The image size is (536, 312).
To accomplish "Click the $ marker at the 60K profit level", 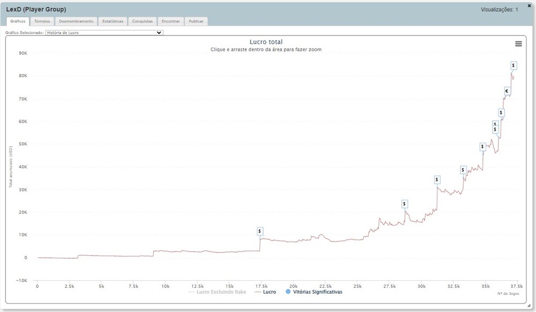I will [x=501, y=113].
